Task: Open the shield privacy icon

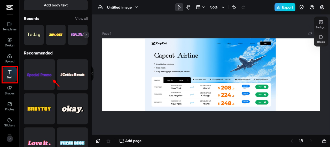Action: (x=302, y=7)
